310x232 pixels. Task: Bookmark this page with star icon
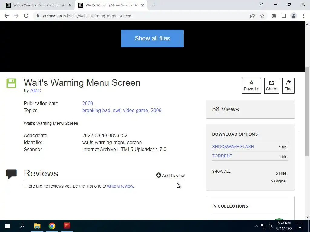tap(262, 16)
